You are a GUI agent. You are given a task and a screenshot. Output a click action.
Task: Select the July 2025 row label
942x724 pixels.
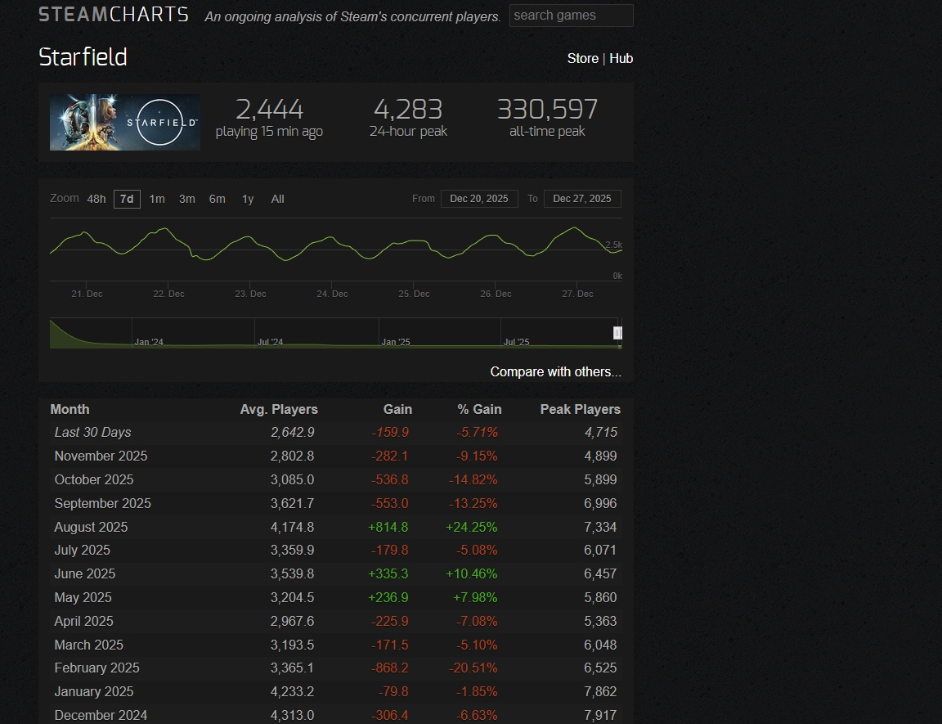pos(83,551)
